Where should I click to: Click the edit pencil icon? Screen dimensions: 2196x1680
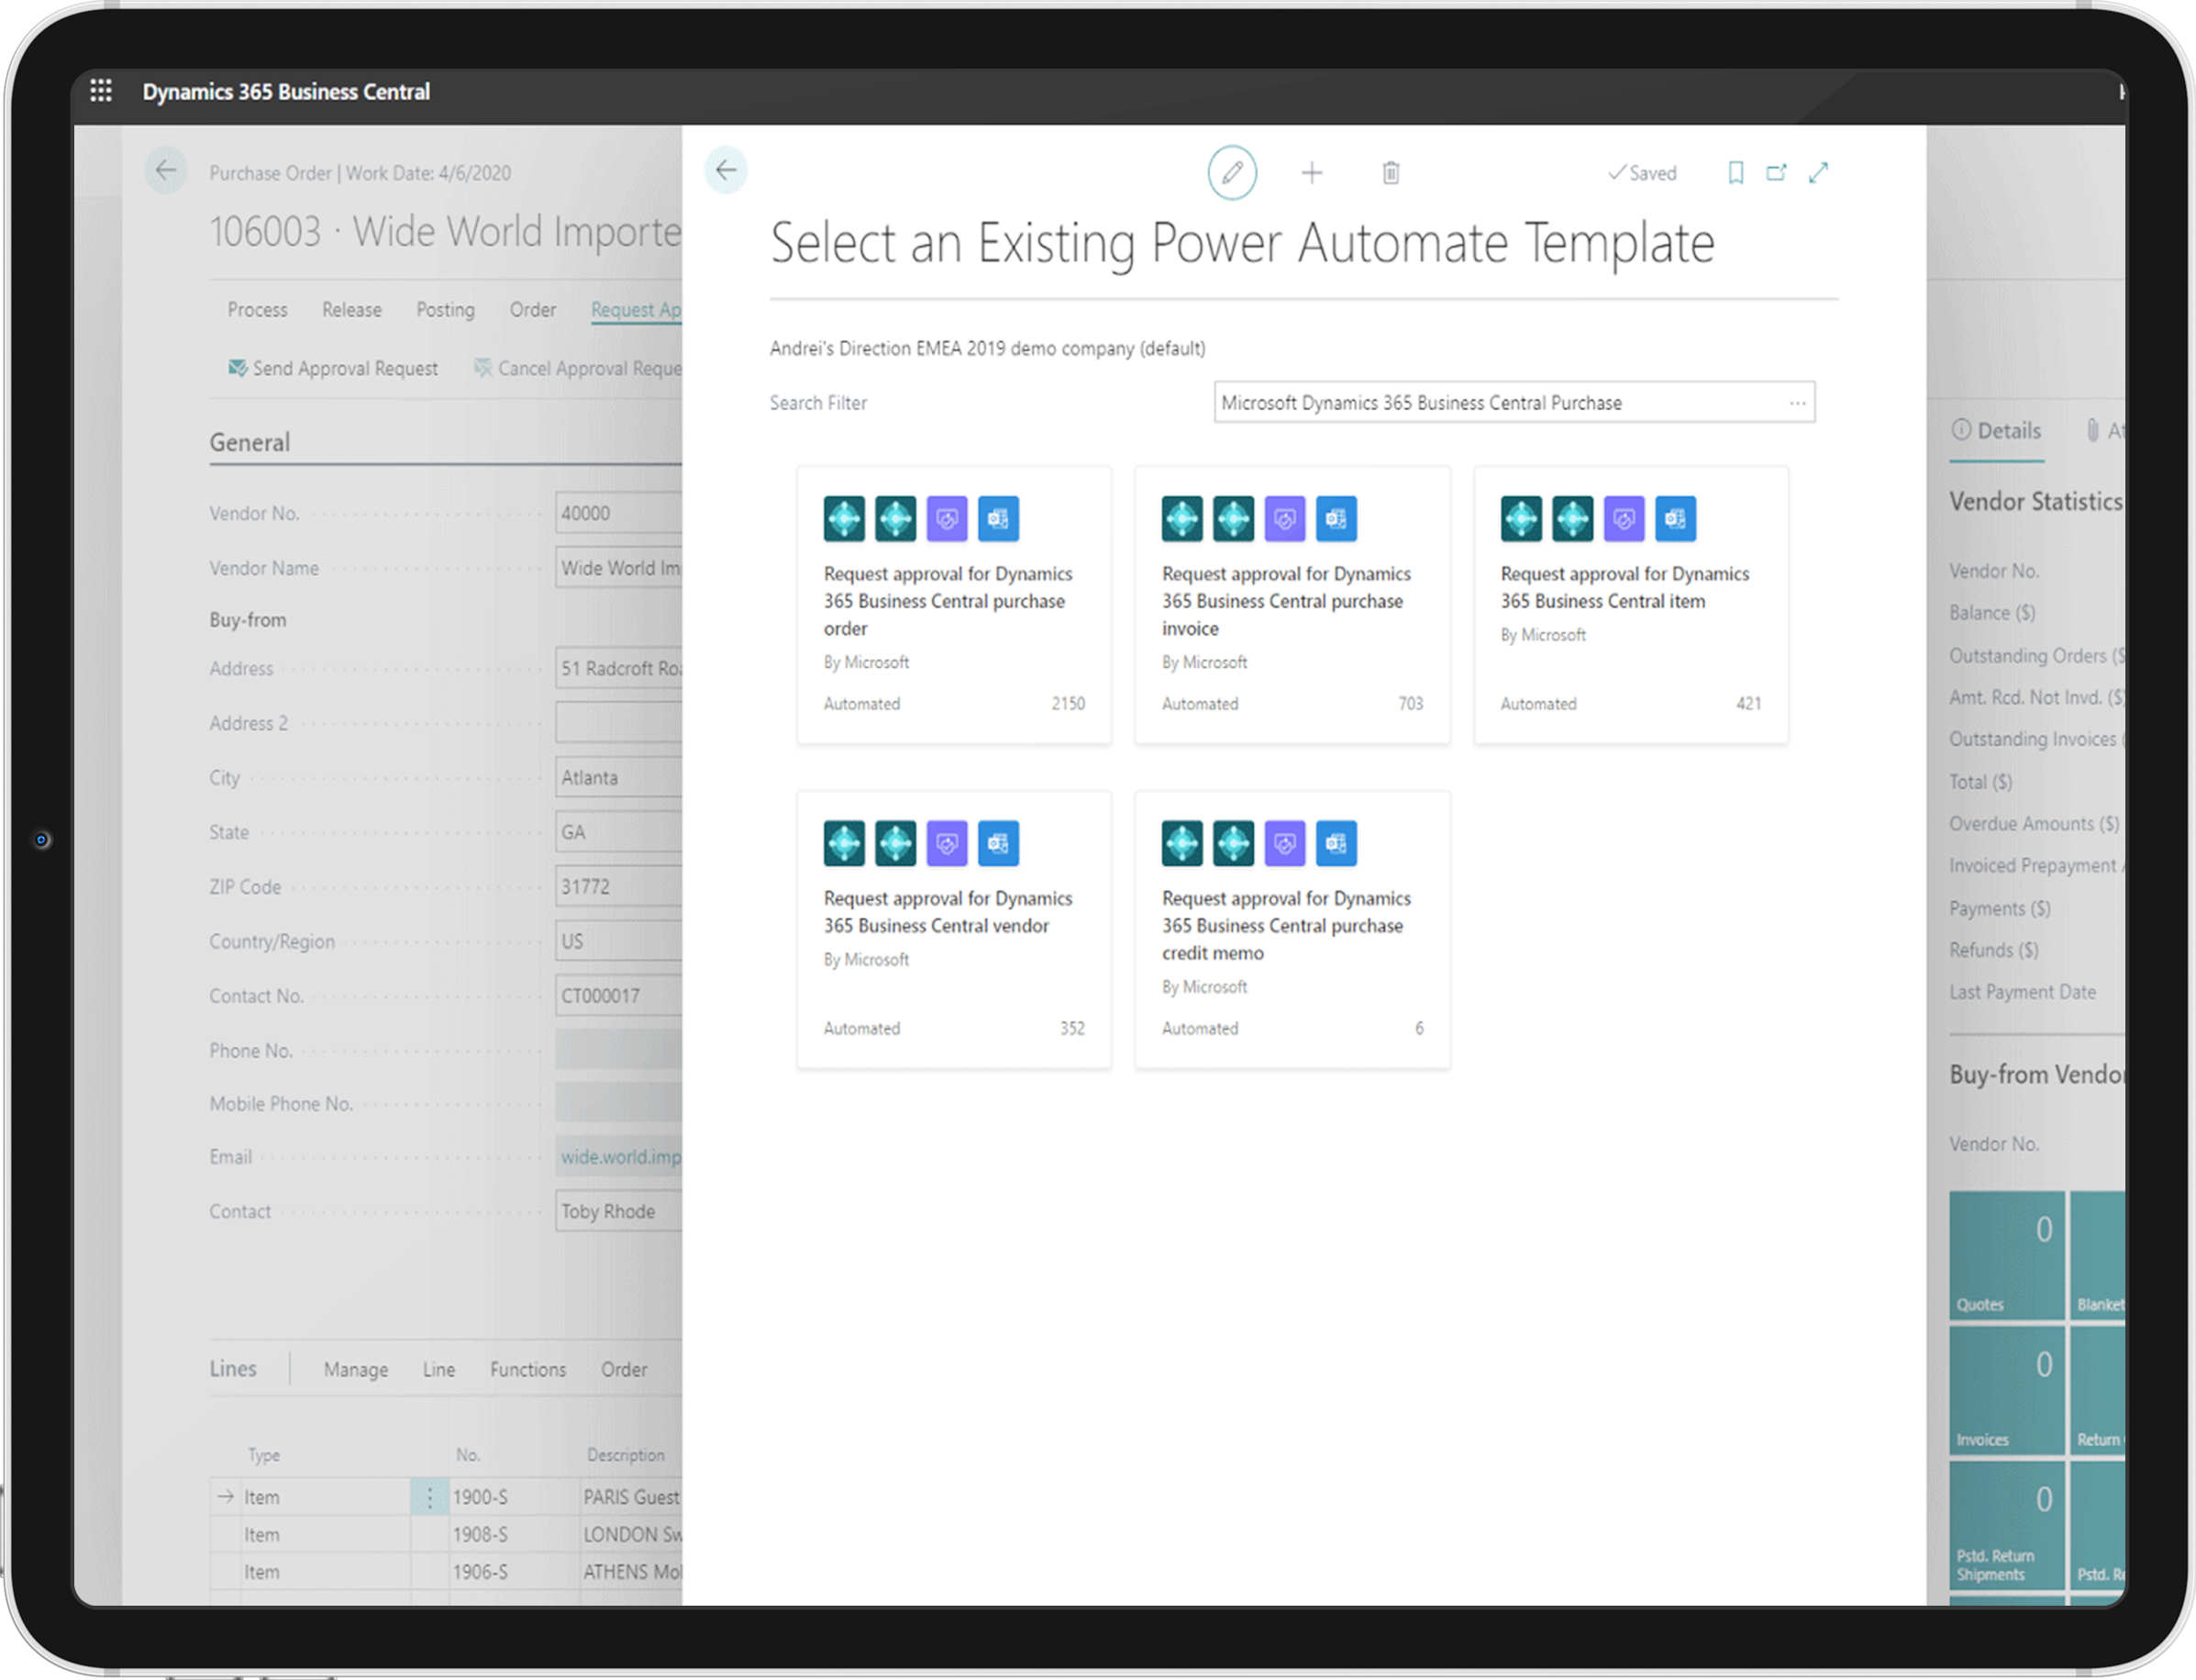(1233, 173)
